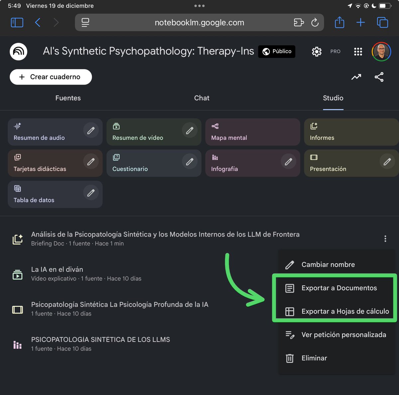Generate an Infografía
Viewport: 399px width, 395px height.
click(x=253, y=163)
